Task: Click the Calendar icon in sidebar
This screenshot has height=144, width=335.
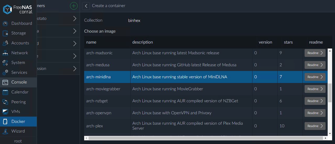Action: coord(5,92)
